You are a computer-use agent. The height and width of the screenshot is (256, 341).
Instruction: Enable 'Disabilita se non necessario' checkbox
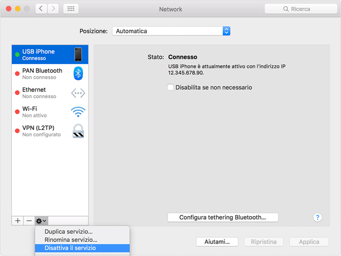[170, 87]
